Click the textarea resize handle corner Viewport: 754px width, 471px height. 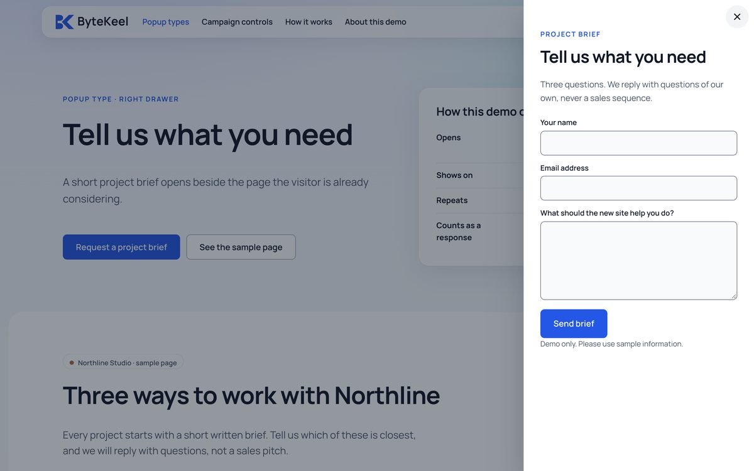point(733,296)
